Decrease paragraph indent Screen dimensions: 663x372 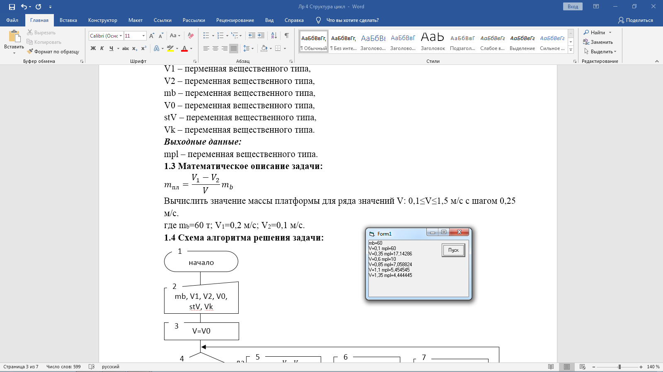click(x=252, y=36)
